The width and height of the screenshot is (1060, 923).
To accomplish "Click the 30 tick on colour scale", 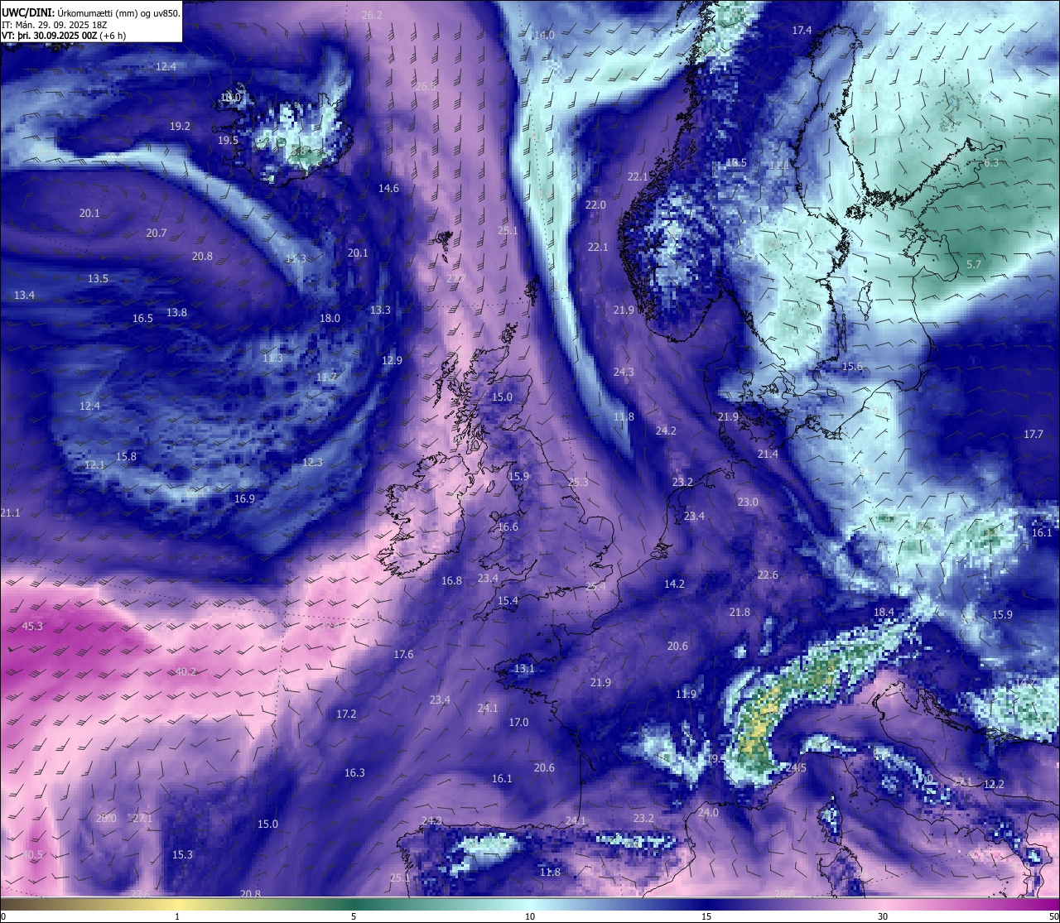I will 883,916.
